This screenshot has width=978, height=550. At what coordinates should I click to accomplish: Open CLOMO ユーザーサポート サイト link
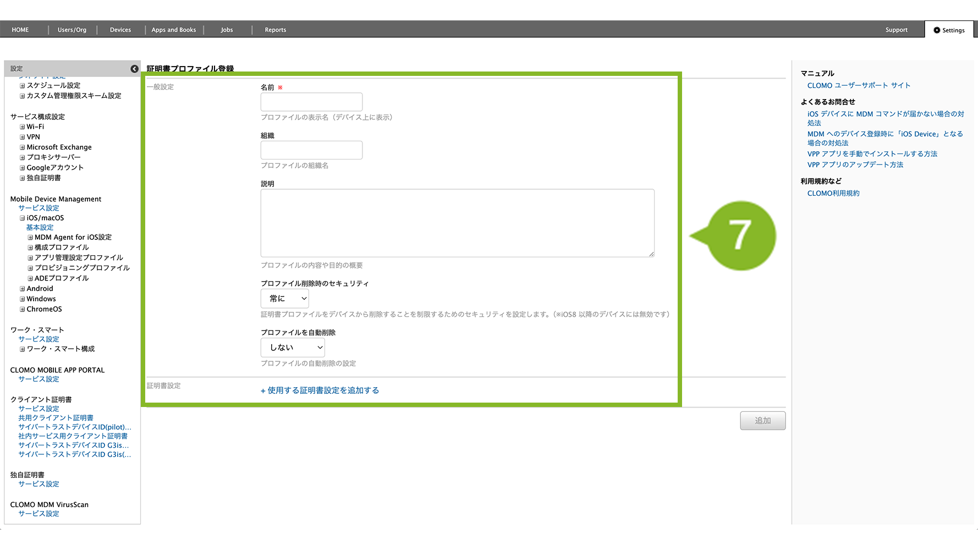point(858,86)
